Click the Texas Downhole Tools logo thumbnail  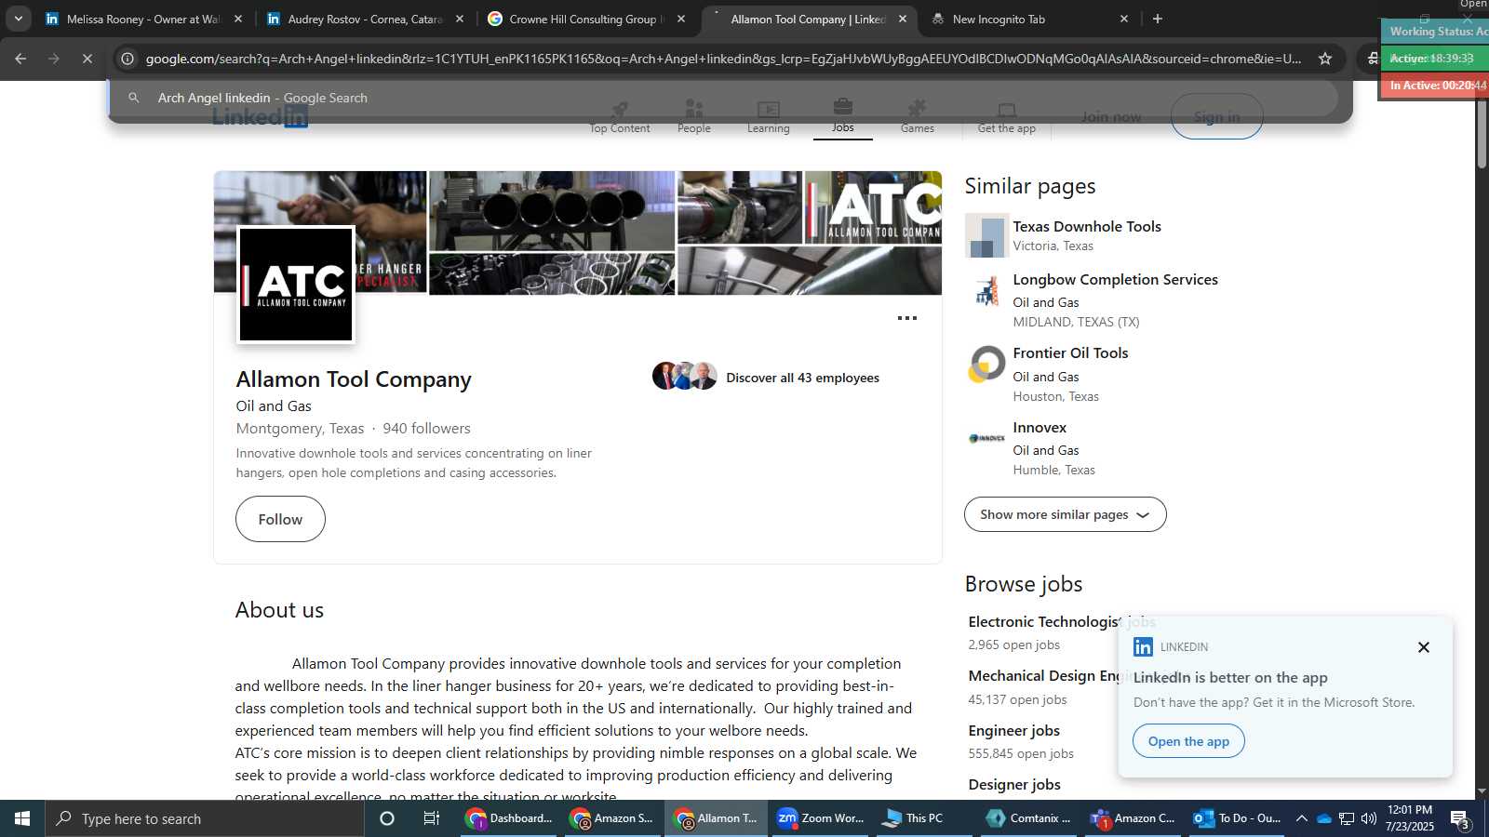pyautogui.click(x=986, y=235)
